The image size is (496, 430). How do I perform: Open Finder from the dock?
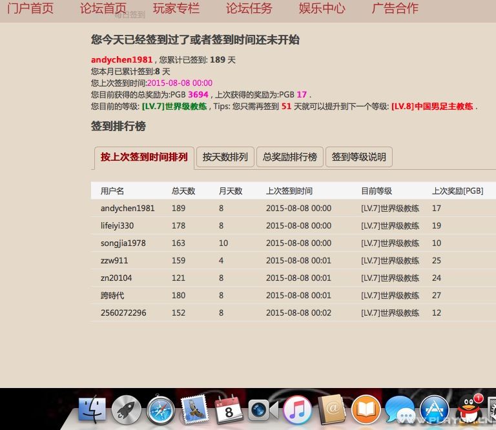tap(92, 410)
